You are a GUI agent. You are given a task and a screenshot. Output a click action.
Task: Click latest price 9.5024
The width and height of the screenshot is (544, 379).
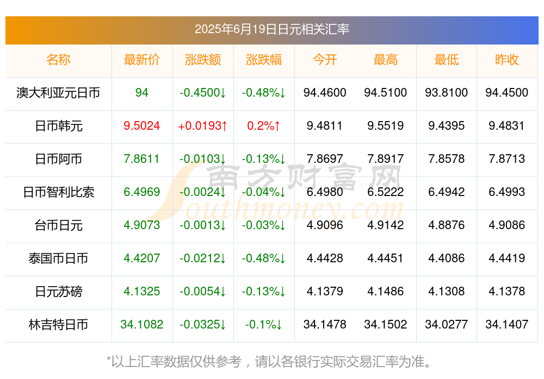(x=141, y=126)
